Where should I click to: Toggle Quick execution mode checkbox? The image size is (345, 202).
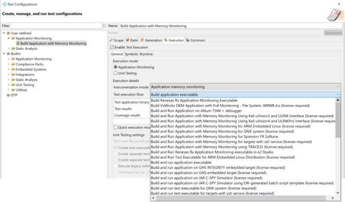tap(115, 127)
